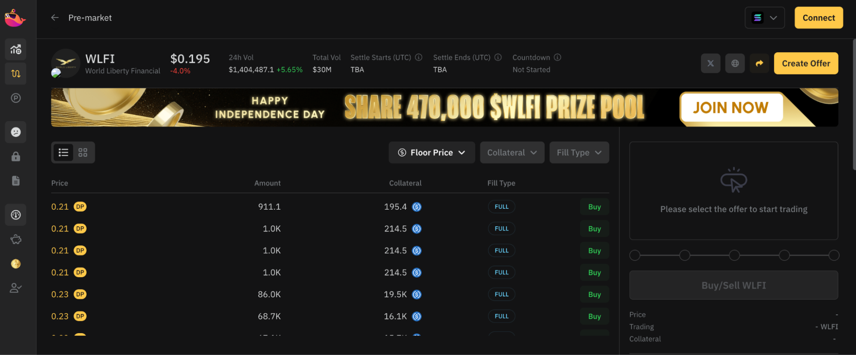Expand the Collateral filter dropdown

coord(512,153)
